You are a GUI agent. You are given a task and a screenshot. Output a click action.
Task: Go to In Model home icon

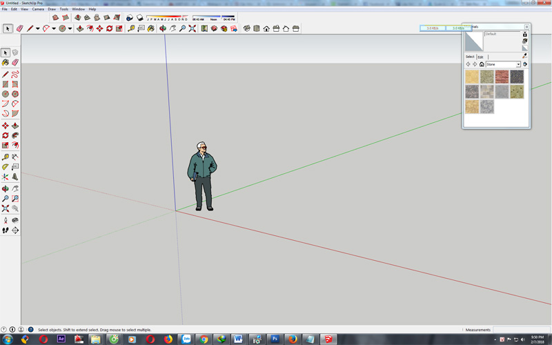tap(482, 64)
